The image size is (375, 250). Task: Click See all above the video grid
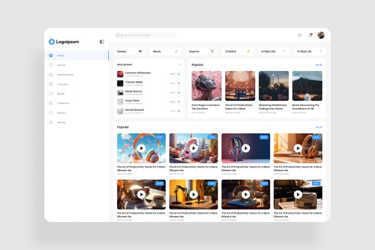click(x=318, y=127)
